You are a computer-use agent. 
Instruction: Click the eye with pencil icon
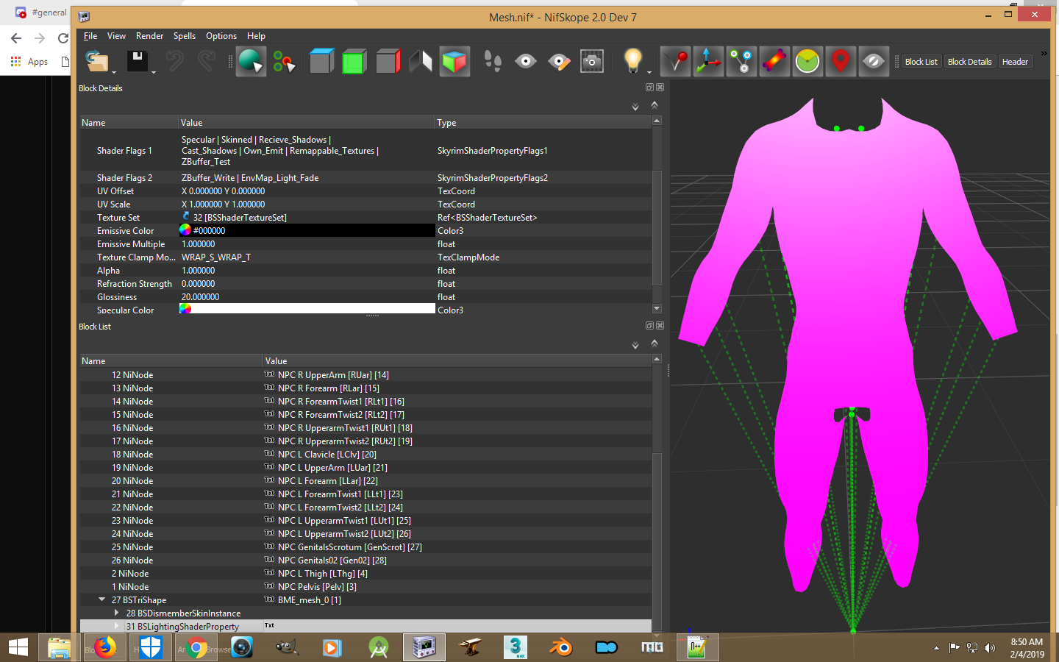(559, 61)
